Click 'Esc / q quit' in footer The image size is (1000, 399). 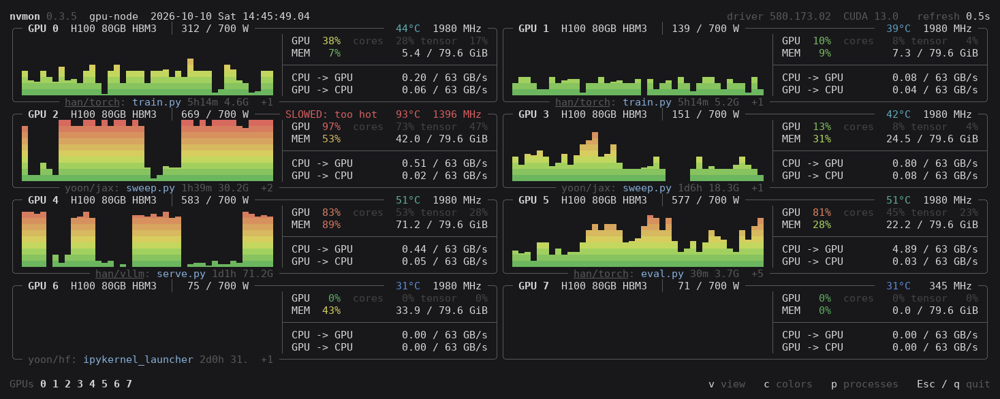coord(954,384)
